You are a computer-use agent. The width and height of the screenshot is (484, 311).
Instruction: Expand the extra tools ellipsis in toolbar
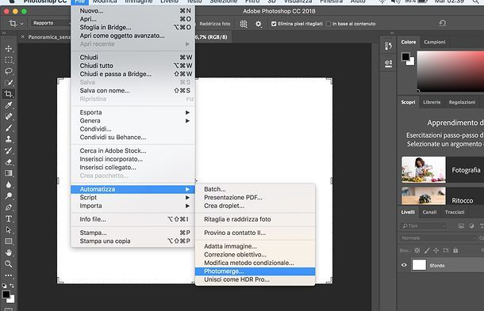click(9, 275)
